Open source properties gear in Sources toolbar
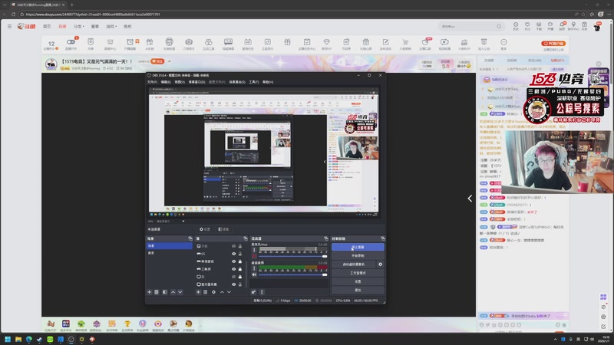 click(x=213, y=292)
